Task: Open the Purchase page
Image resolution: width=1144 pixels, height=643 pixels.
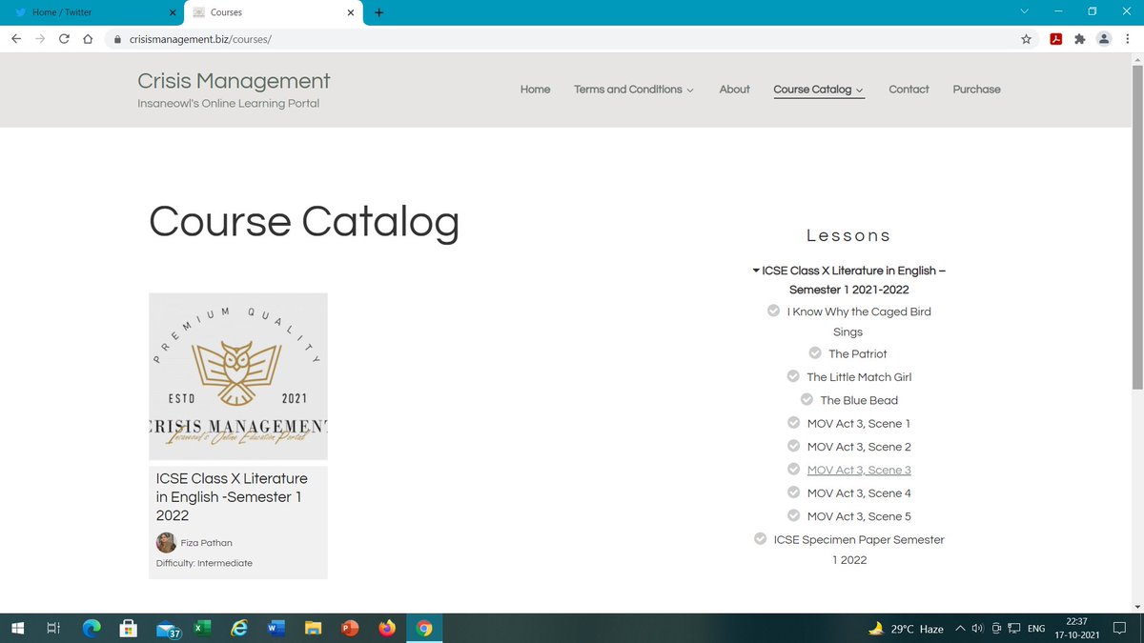Action: 976,90
